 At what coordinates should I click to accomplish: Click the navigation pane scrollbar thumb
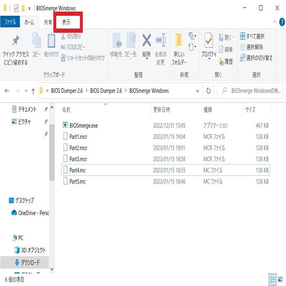(52, 153)
